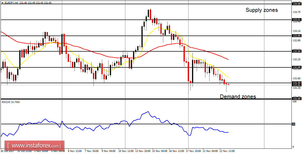Image resolution: width=302 pixels, height=154 pixels.
Task: Click the RSI(14) 32.7302 indicator label
Action: 11,102
